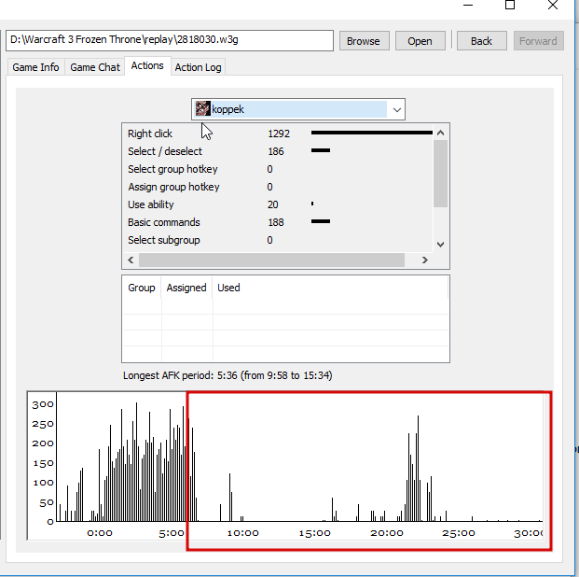Select the Assign group hotkey row
This screenshot has width=579, height=577.
coord(277,187)
